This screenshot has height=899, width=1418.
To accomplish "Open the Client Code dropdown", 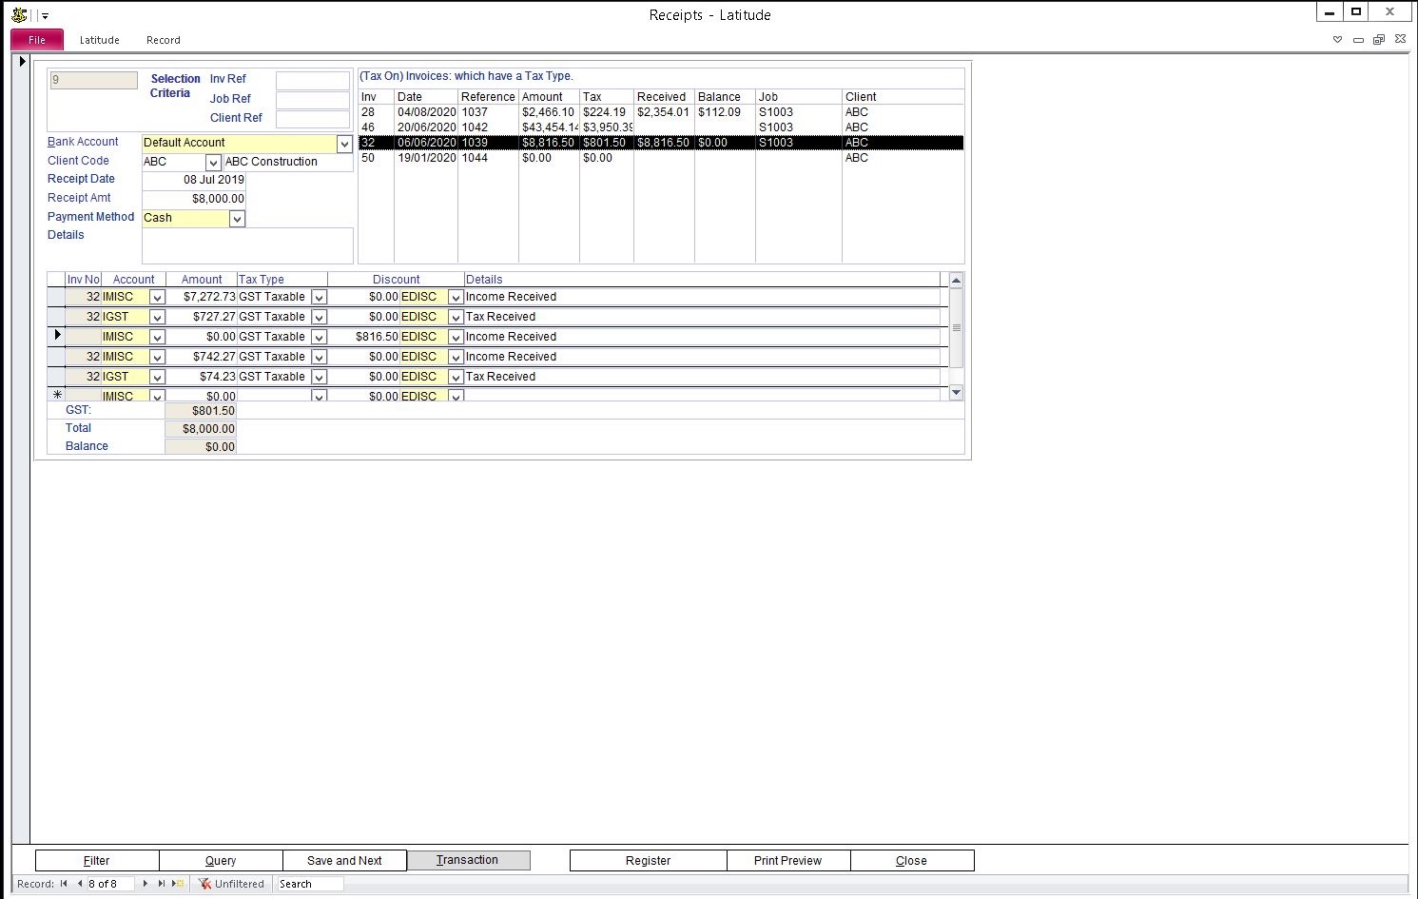I will click(x=213, y=163).
